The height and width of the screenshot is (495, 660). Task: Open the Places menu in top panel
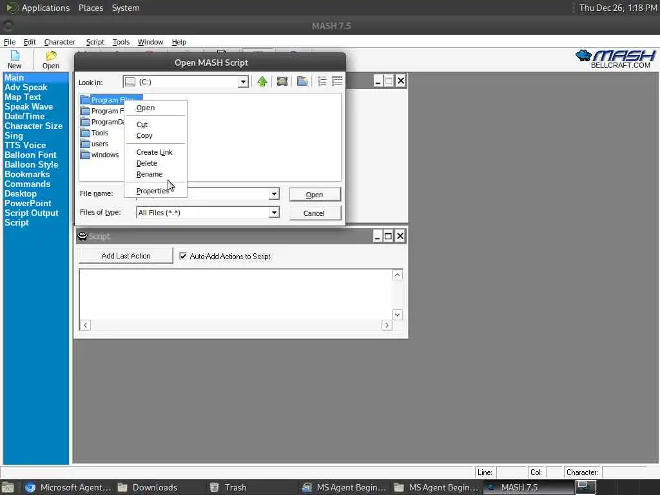90,8
